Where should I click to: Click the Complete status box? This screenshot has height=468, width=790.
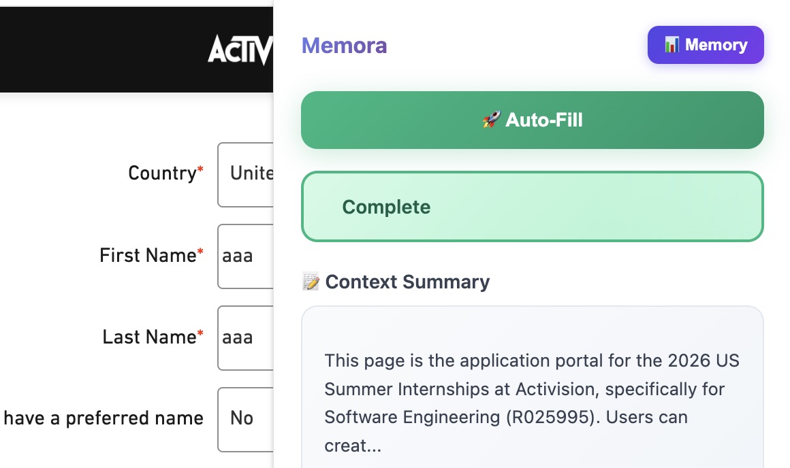pyautogui.click(x=532, y=207)
